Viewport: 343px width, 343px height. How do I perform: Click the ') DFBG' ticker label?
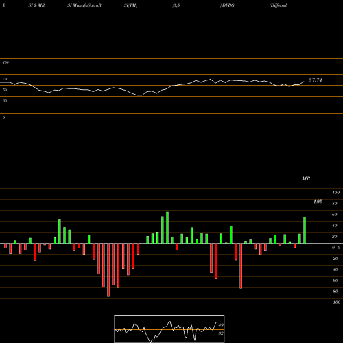pos(227,5)
